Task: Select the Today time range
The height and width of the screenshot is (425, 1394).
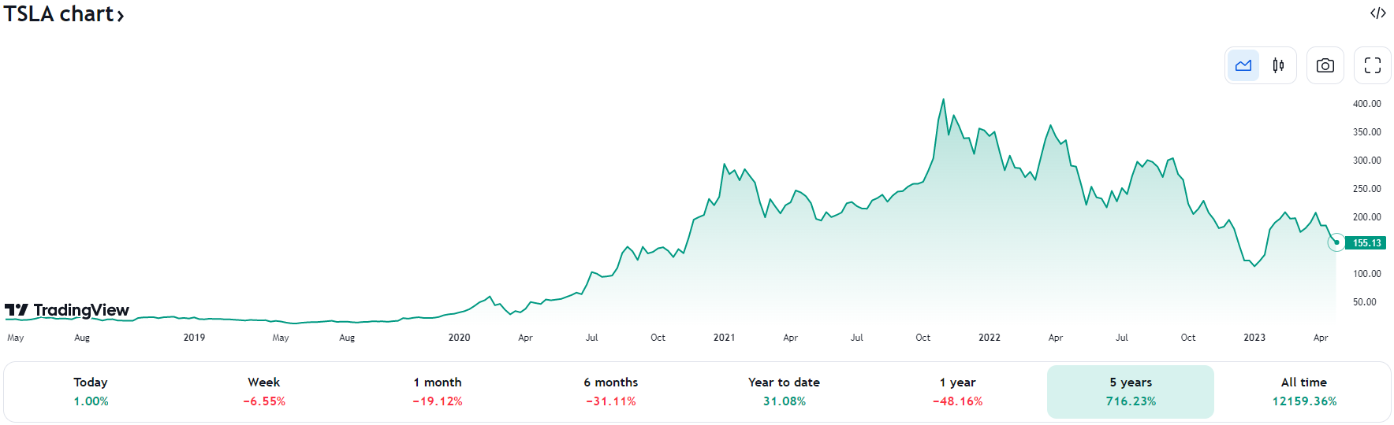Action: pos(91,391)
